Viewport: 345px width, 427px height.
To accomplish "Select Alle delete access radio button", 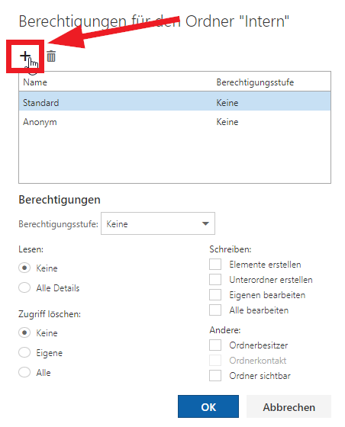I will [x=24, y=372].
